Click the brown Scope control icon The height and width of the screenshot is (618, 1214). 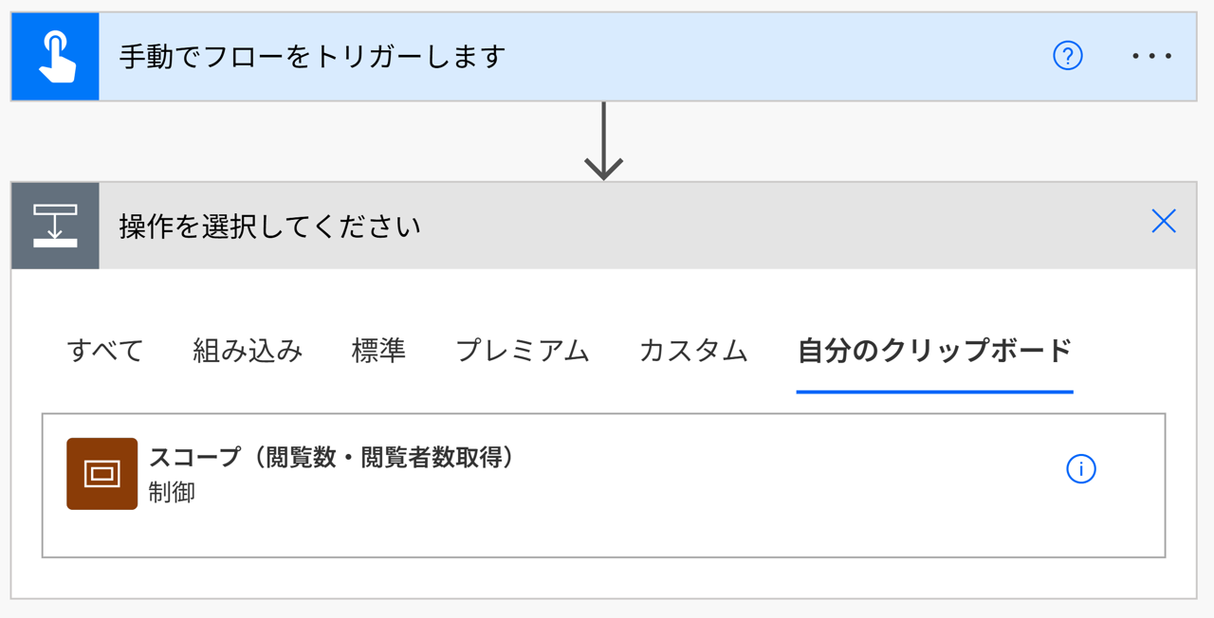pyautogui.click(x=102, y=474)
